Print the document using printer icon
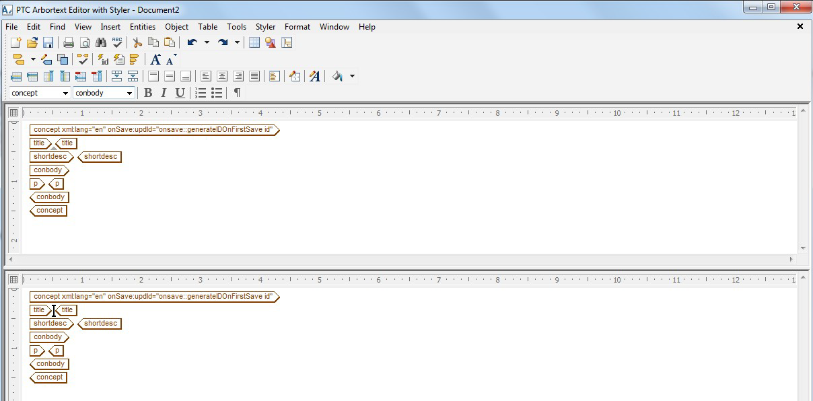Image resolution: width=813 pixels, height=401 pixels. coord(69,42)
